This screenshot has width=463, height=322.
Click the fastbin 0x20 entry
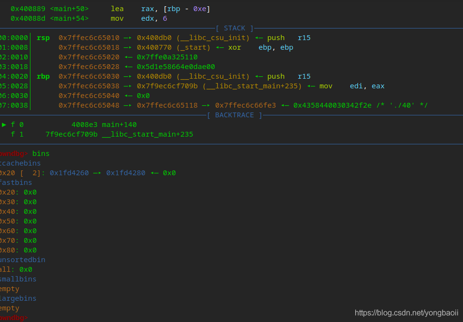[18, 192]
